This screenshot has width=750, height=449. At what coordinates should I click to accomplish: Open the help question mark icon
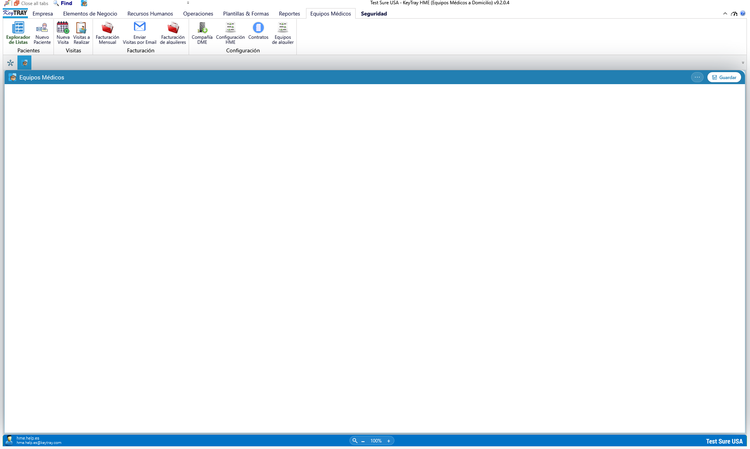[x=743, y=14]
